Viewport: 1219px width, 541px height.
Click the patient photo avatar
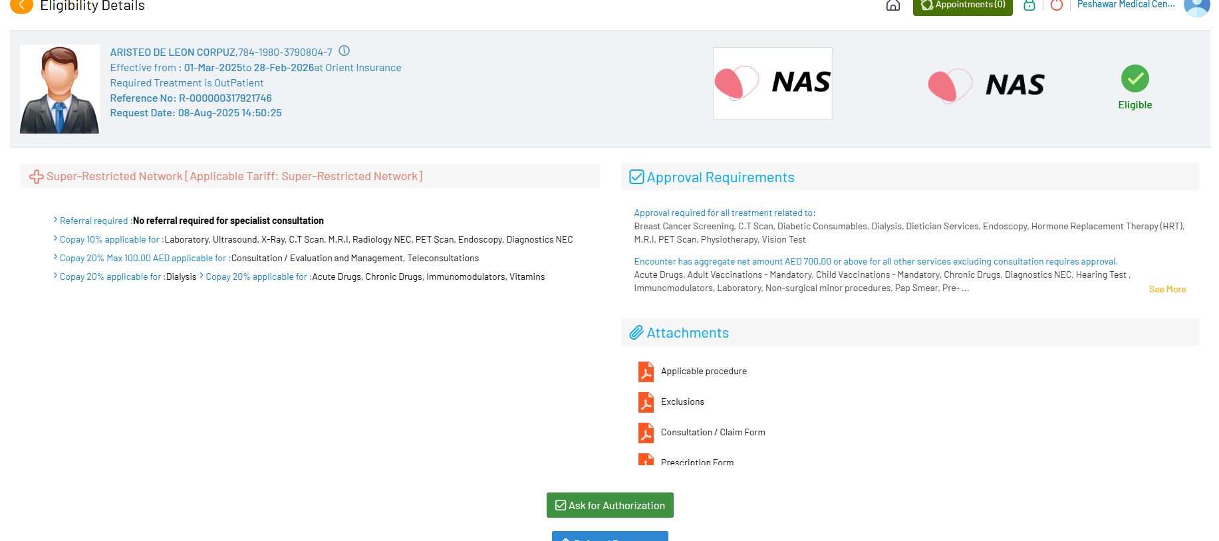60,89
